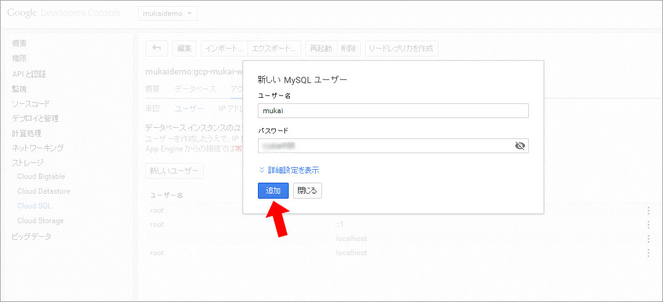
Task: Open the 概要 tab of the instance
Action: click(152, 89)
